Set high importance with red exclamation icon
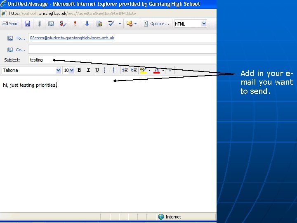This screenshot has height=223, width=297. tap(75, 24)
